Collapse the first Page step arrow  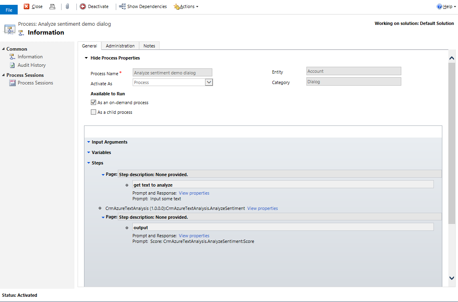(103, 175)
